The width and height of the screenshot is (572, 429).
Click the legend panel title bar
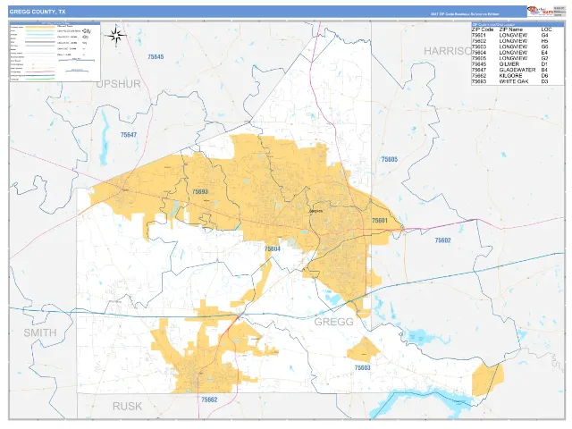click(55, 23)
